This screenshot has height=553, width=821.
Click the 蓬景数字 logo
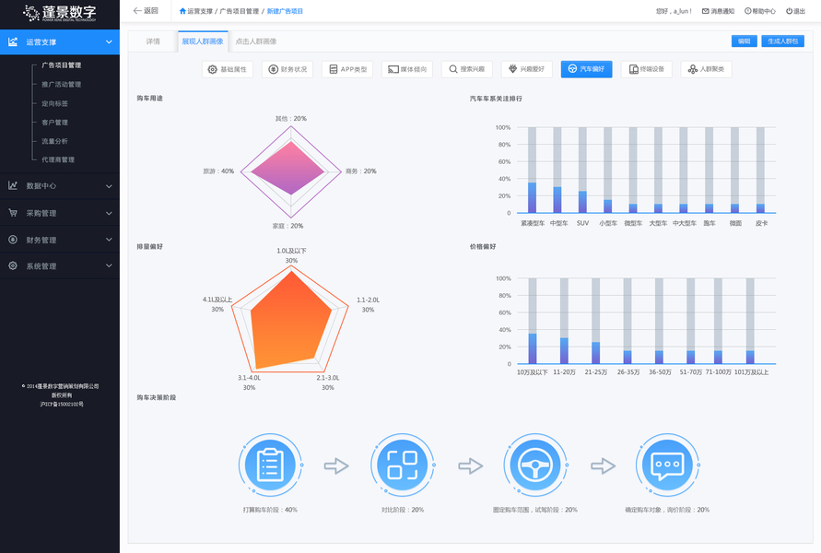(60, 13)
